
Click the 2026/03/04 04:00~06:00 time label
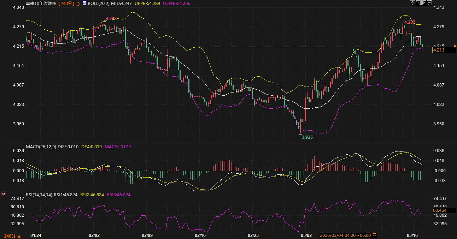(345, 235)
